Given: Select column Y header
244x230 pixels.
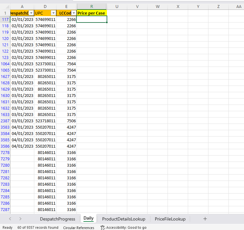Looking at the screenshot, I should tap(198, 7).
